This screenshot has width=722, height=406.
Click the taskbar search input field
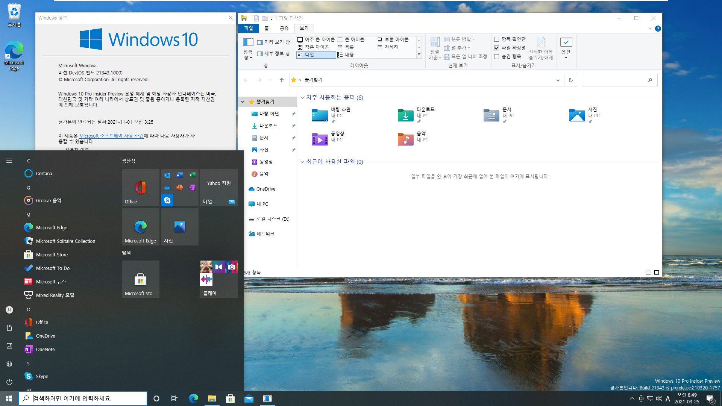[x=83, y=398]
